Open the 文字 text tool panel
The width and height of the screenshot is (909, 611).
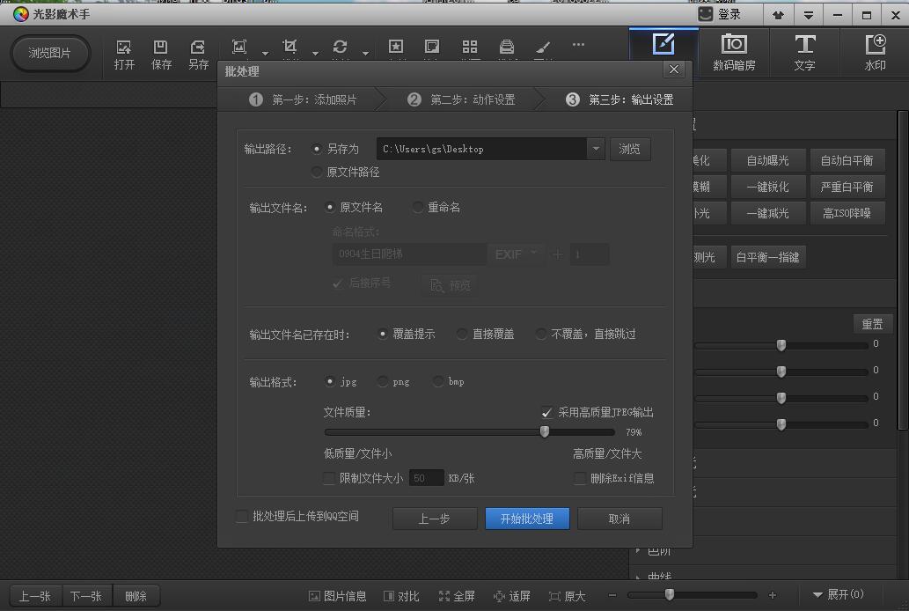[x=804, y=52]
